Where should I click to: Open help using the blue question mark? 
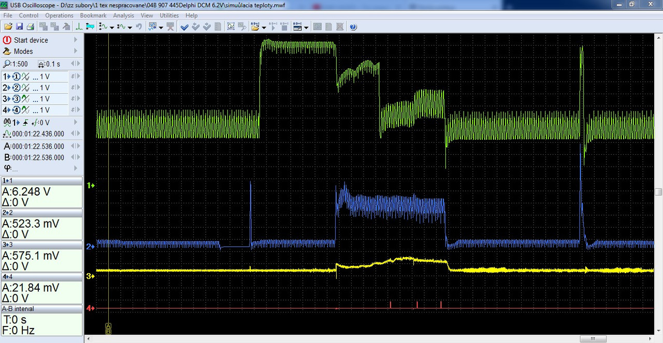tap(353, 26)
